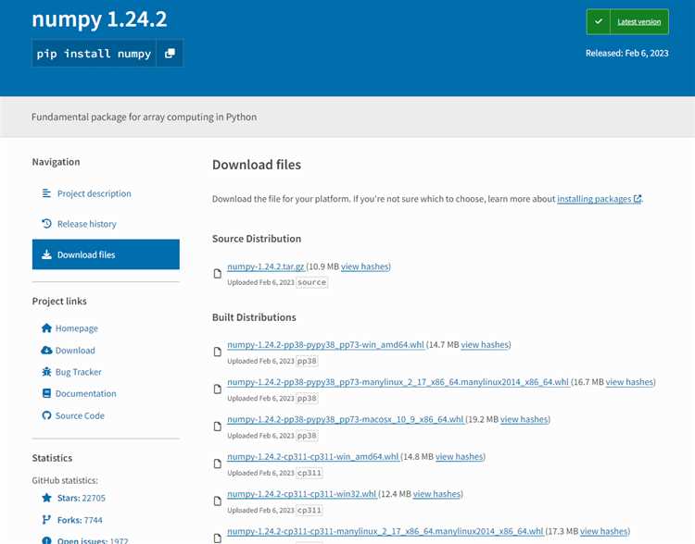The width and height of the screenshot is (695, 544).
Task: Click the Project description list icon
Action: pos(46,193)
